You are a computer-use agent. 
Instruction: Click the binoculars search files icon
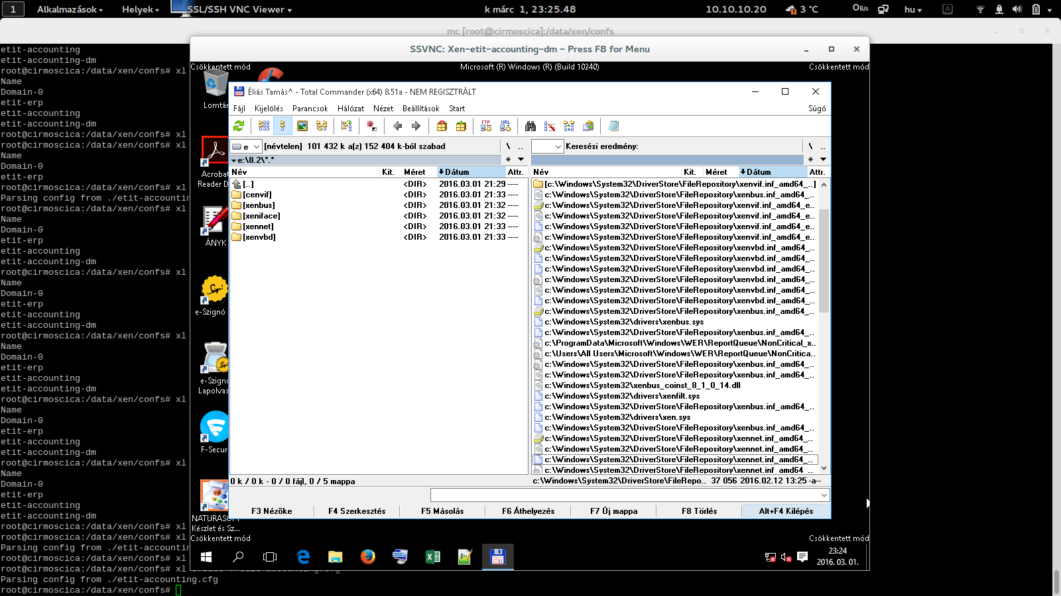(x=530, y=126)
